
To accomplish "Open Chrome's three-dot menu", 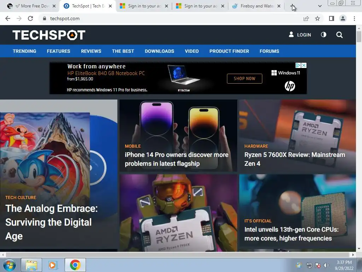I will (354, 18).
